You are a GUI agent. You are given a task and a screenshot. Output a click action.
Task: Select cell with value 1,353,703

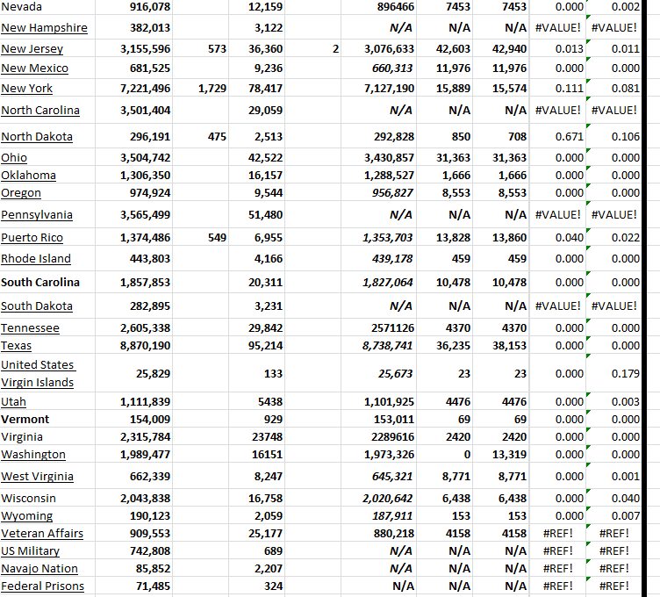pos(378,238)
